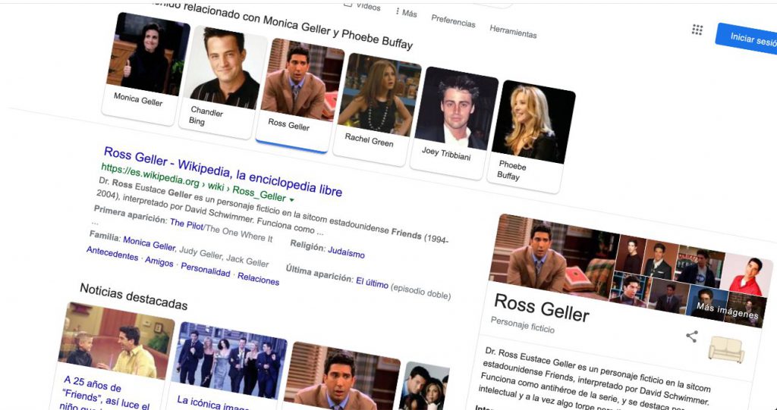Screen dimensions: 777x410
Task: Click the share icon in knowledge panel
Action: tap(692, 336)
